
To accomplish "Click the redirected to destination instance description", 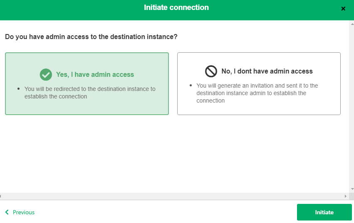I will (90, 93).
